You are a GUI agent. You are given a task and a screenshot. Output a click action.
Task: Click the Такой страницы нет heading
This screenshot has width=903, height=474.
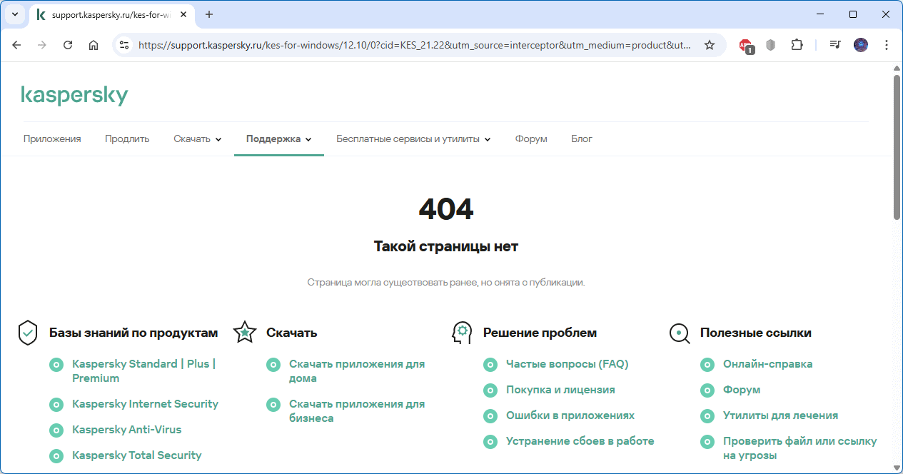[446, 246]
